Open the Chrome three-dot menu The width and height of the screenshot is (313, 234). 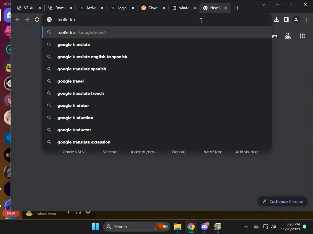306,19
